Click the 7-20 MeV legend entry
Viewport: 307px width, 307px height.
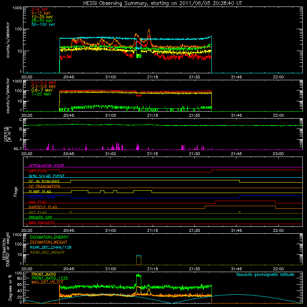coord(41,94)
